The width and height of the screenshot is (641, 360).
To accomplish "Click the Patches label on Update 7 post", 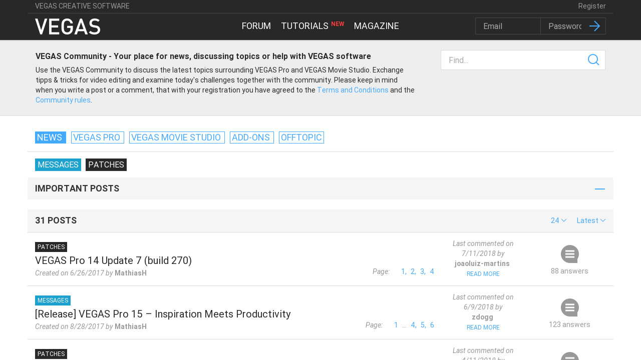I will click(51, 247).
